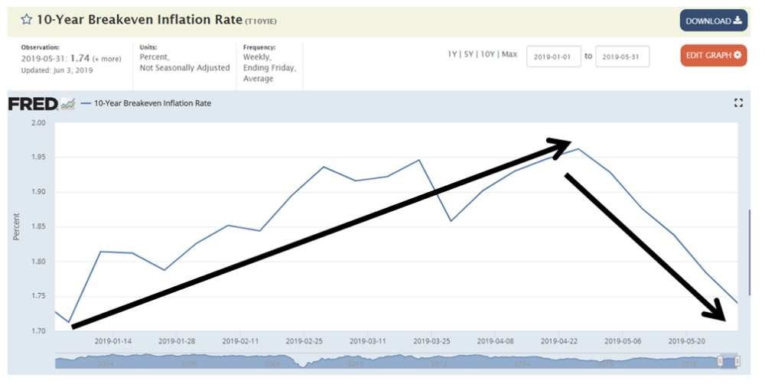765x384 pixels.
Task: Click the end date field 2019-05-31
Action: click(x=622, y=57)
